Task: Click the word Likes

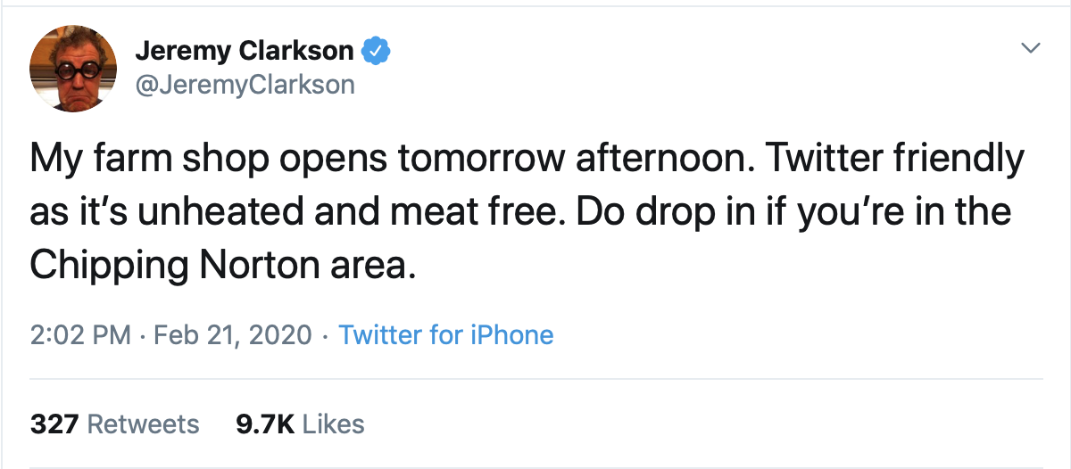Action: 334,424
